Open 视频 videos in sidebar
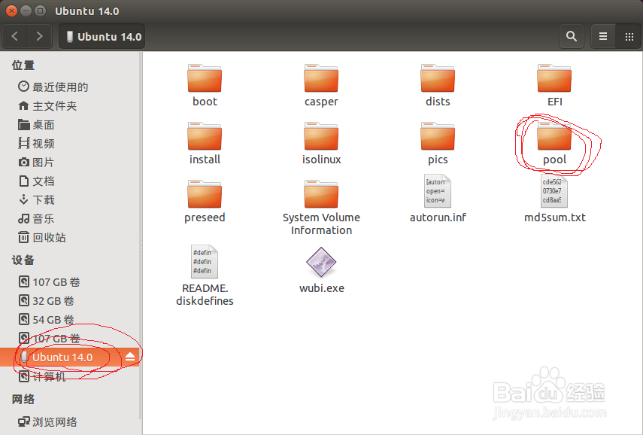This screenshot has width=643, height=435. point(36,144)
